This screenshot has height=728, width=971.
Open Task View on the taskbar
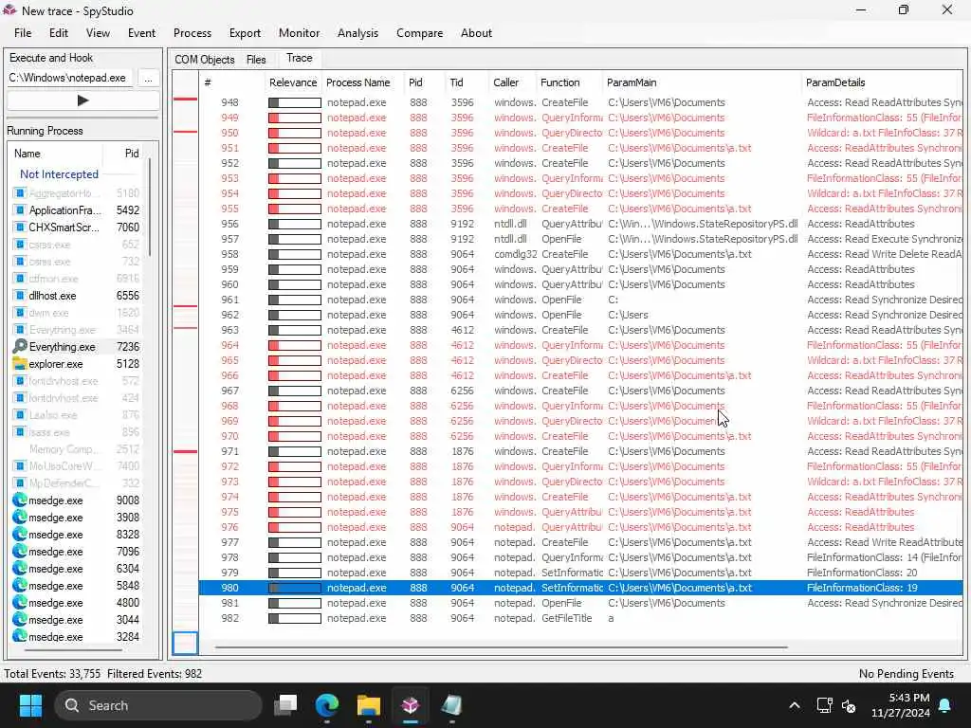click(x=285, y=705)
